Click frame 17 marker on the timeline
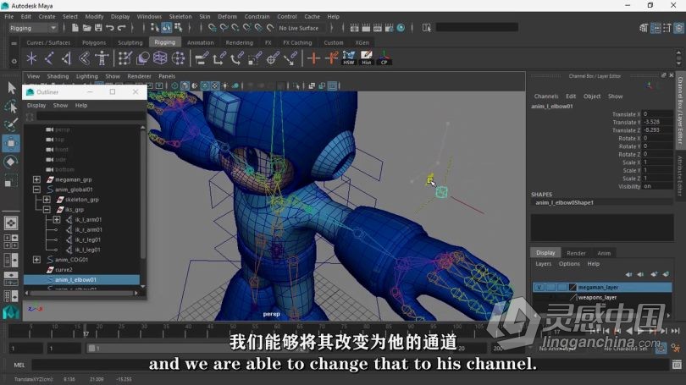This screenshot has height=385, width=686. click(86, 331)
